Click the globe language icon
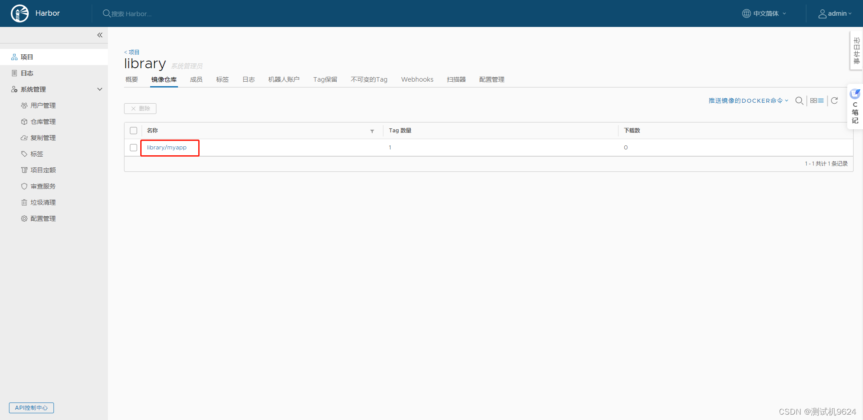 746,13
